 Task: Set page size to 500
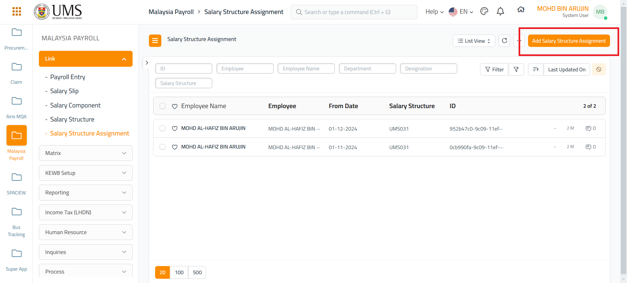(x=197, y=272)
